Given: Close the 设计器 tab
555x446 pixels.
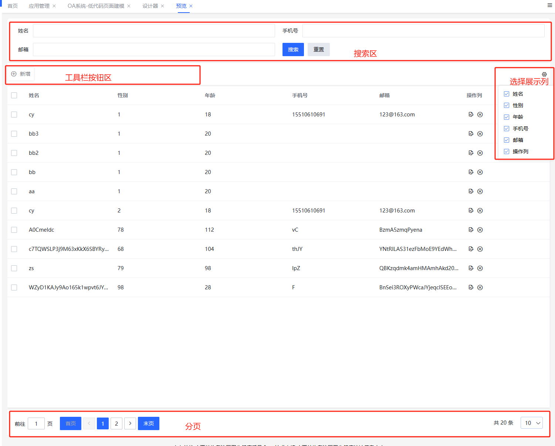Looking at the screenshot, I should click(162, 6).
